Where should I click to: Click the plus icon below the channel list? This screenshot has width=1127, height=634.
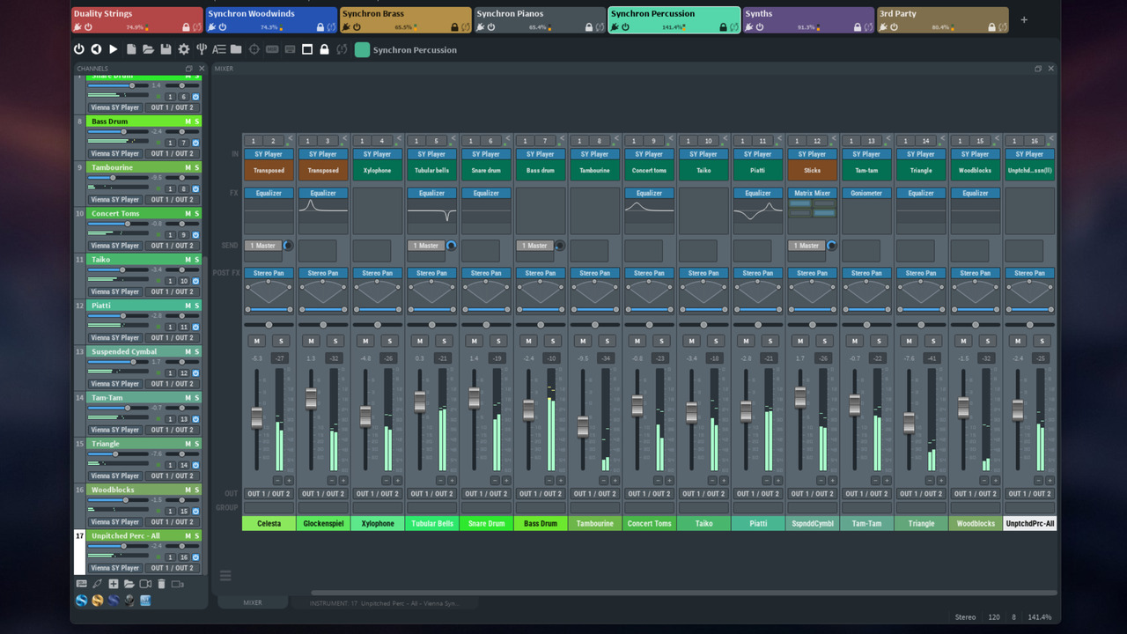(113, 584)
